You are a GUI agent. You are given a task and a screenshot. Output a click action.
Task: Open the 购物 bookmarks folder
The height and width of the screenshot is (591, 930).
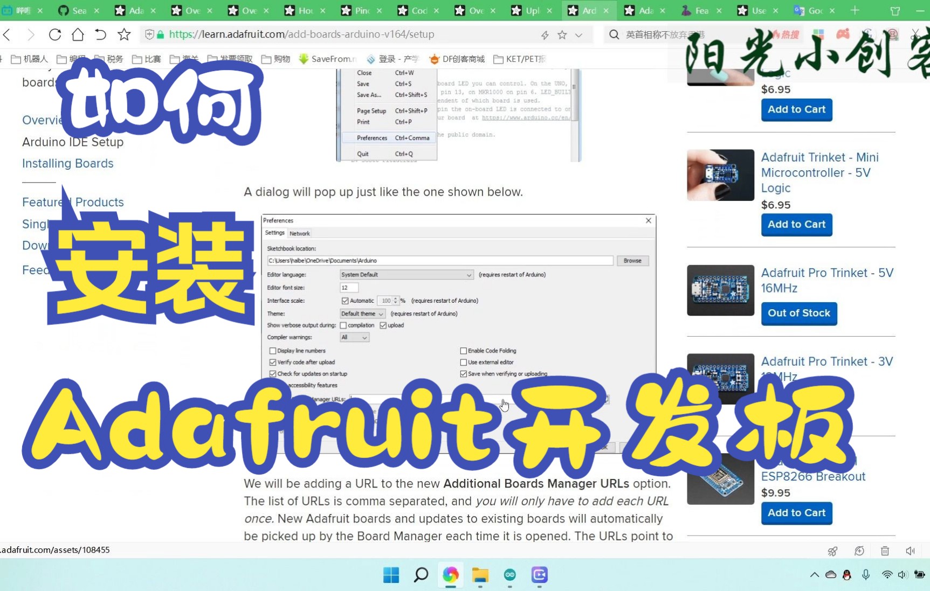click(x=276, y=59)
